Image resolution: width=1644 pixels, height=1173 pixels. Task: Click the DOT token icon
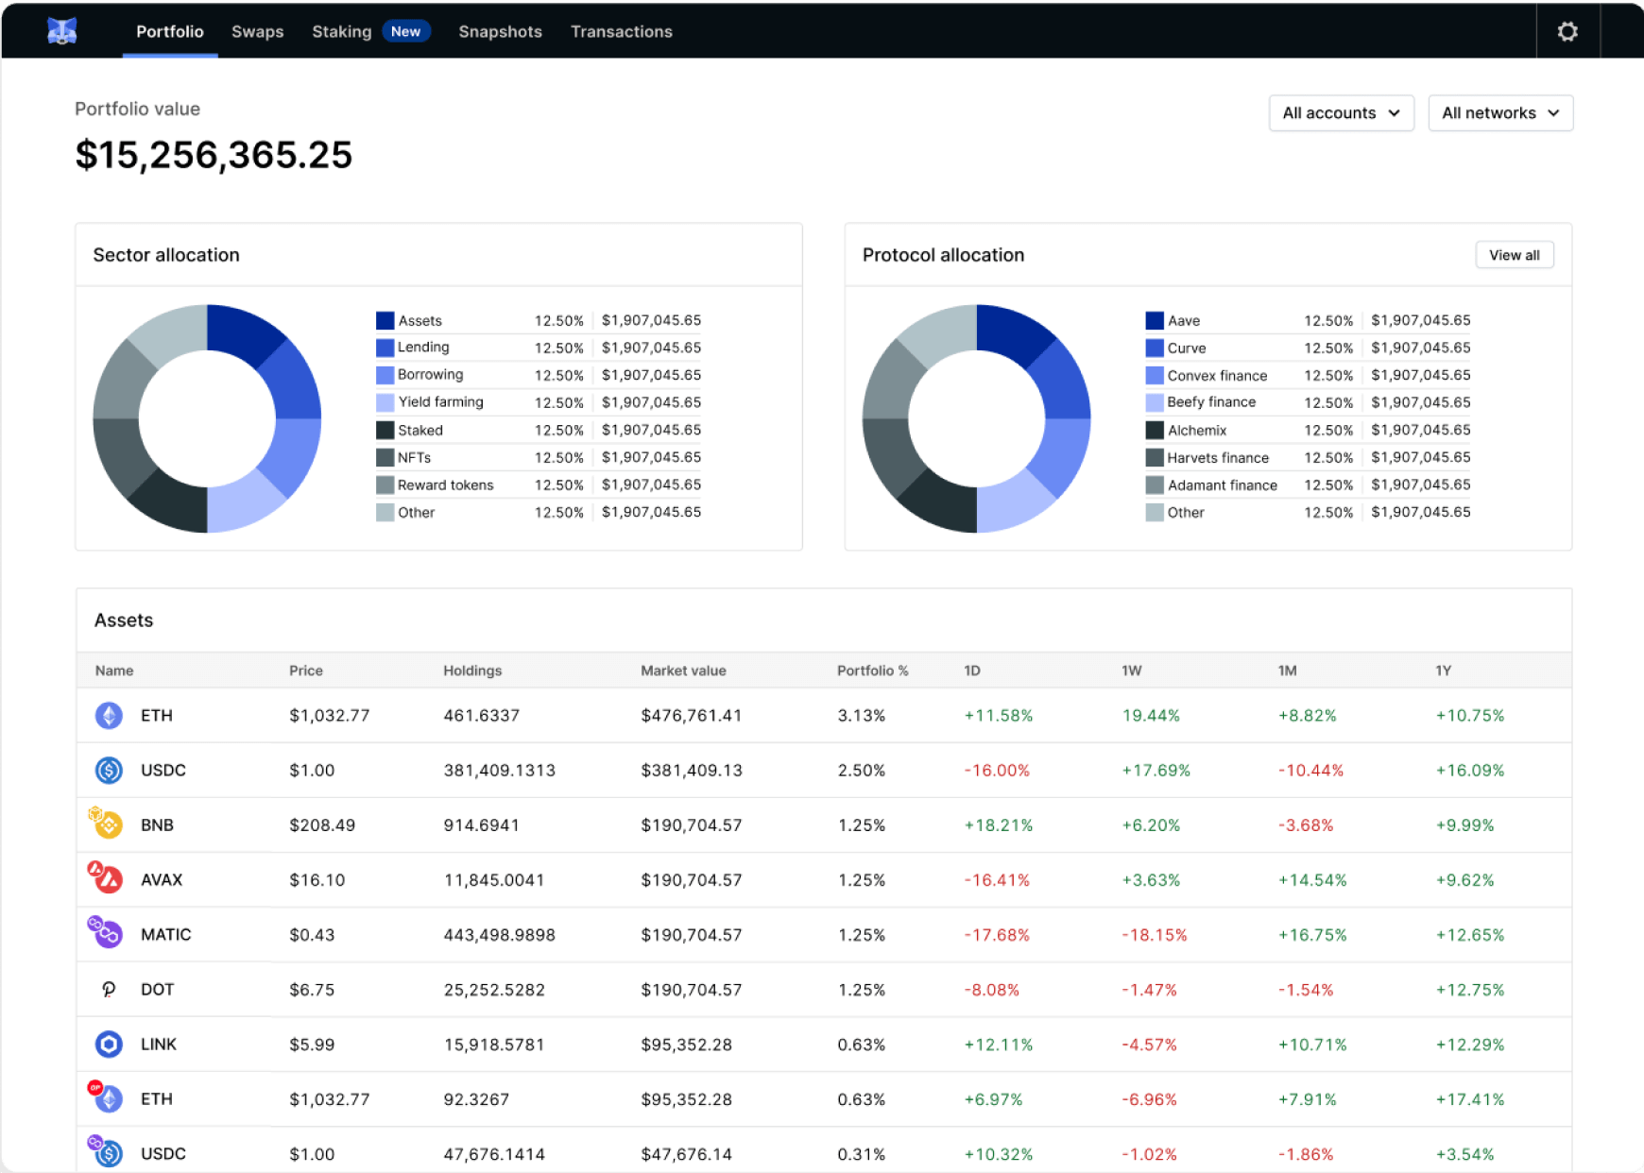coord(109,990)
